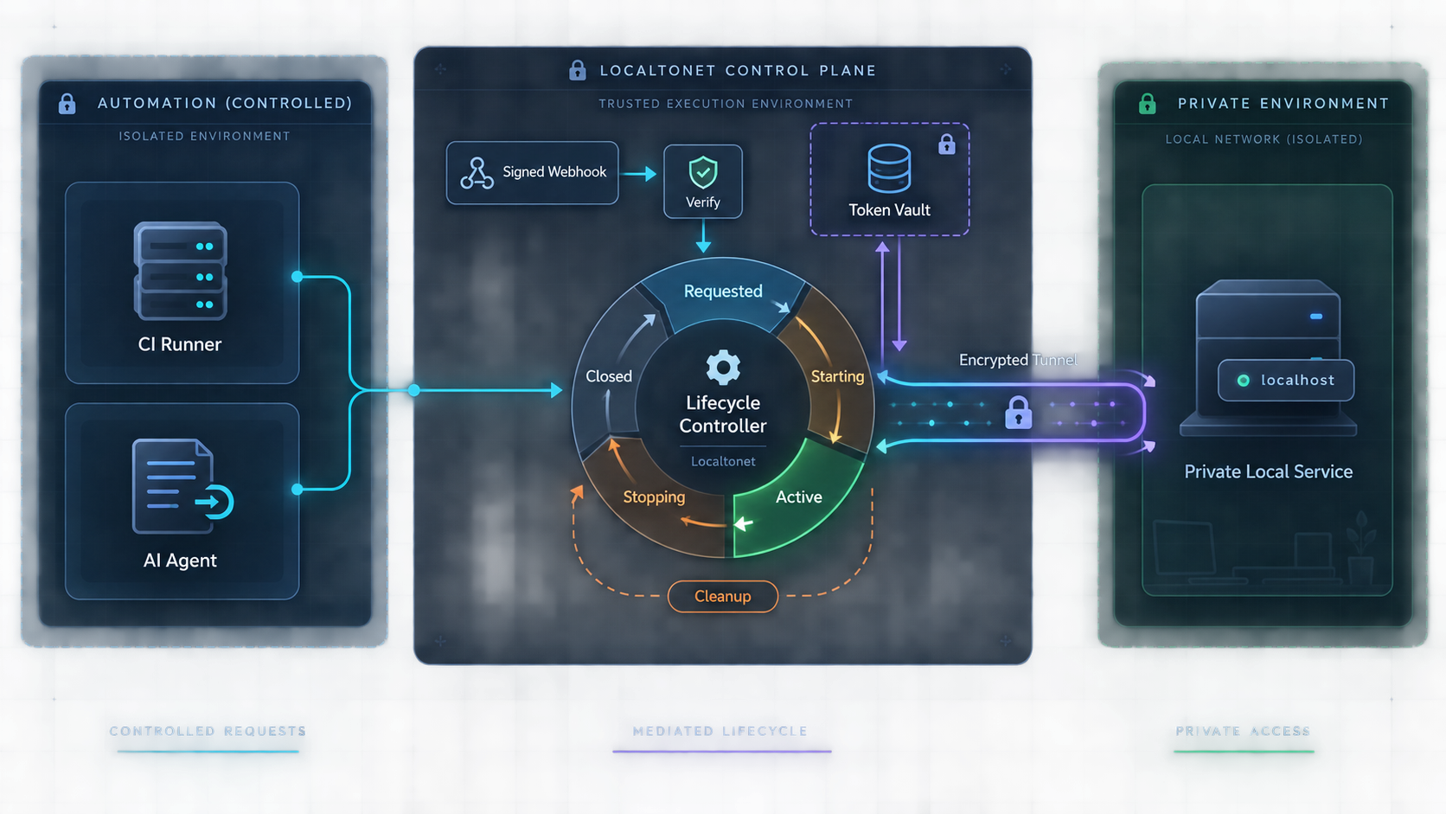This screenshot has height=814, width=1446.
Task: Click the Lifecycle Controller gear icon
Action: 723,368
